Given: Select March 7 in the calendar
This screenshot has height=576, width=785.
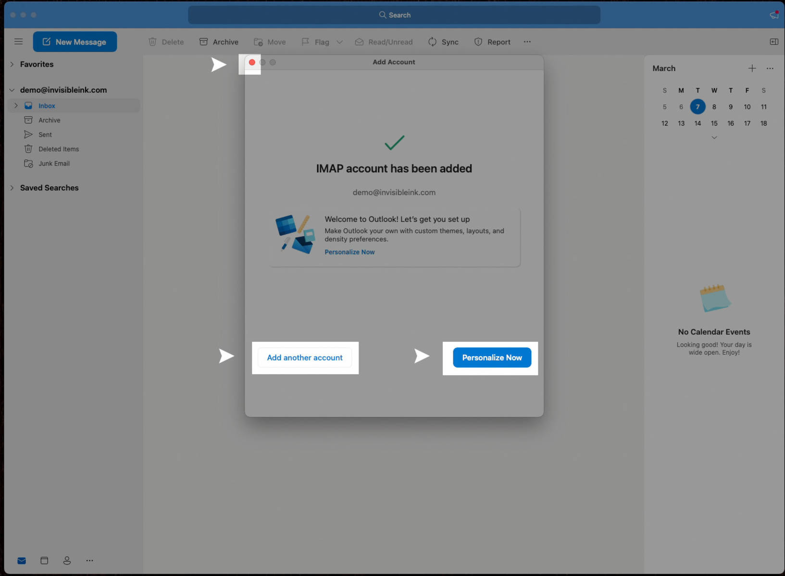Looking at the screenshot, I should 698,107.
